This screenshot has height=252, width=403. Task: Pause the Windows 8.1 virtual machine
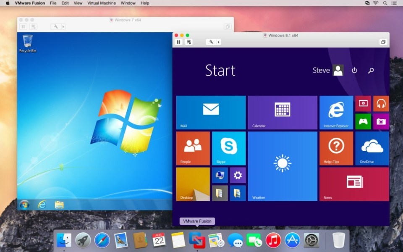(178, 42)
